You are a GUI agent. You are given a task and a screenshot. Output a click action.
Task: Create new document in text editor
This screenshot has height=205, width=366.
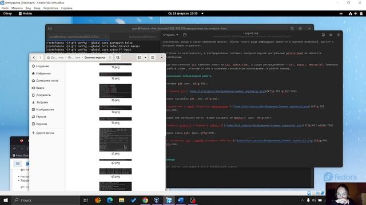point(185,35)
